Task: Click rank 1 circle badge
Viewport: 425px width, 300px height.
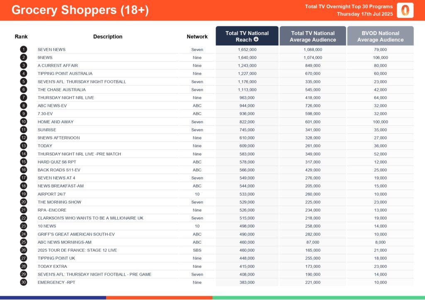Action: click(x=23, y=50)
